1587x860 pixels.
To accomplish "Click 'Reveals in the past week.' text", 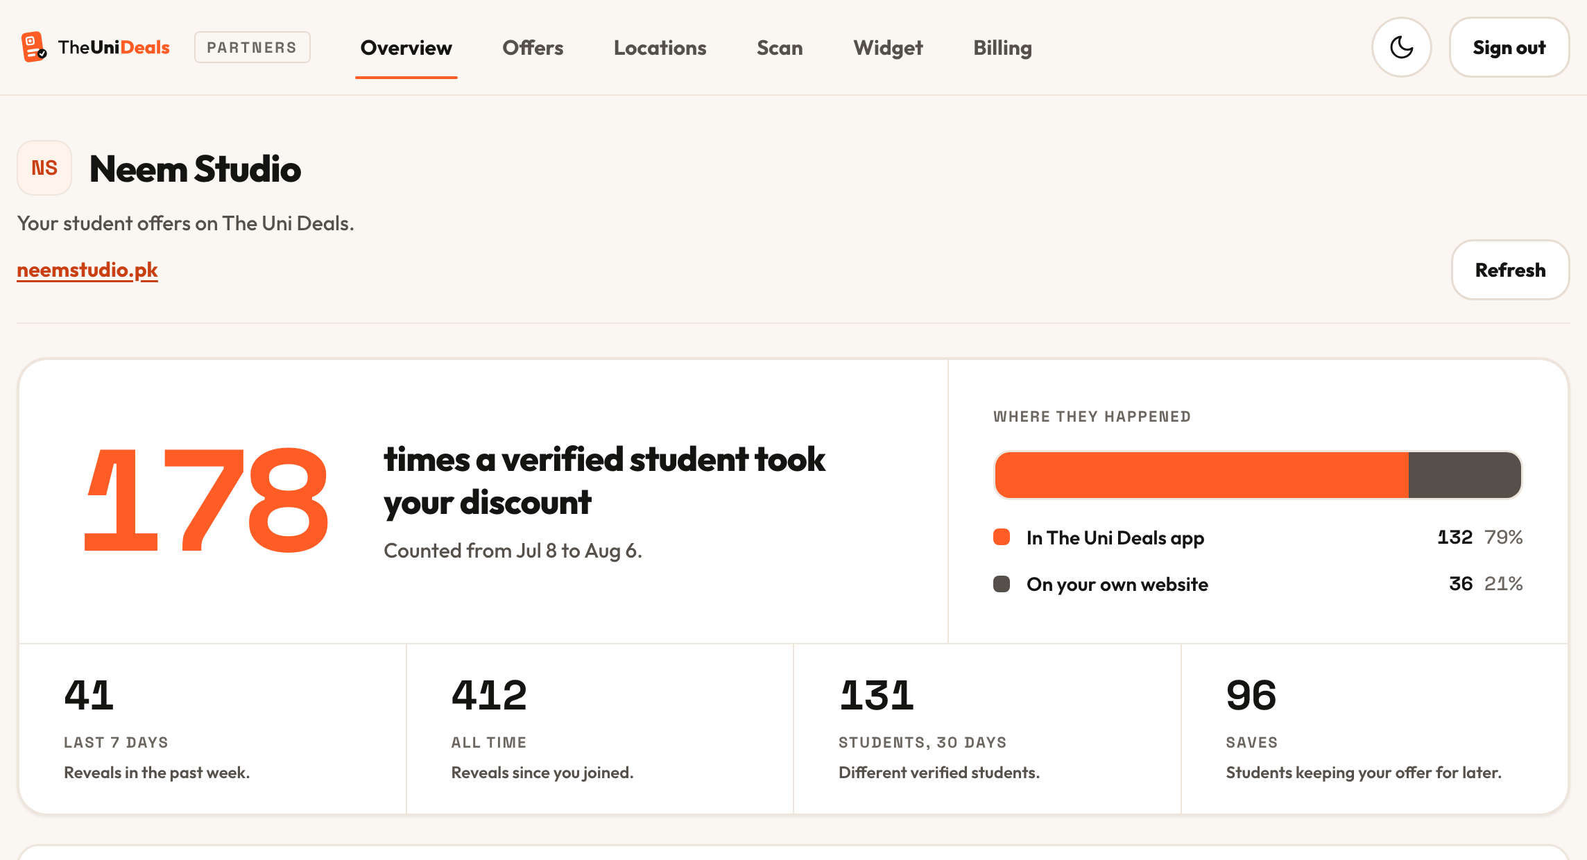I will pyautogui.click(x=157, y=773).
